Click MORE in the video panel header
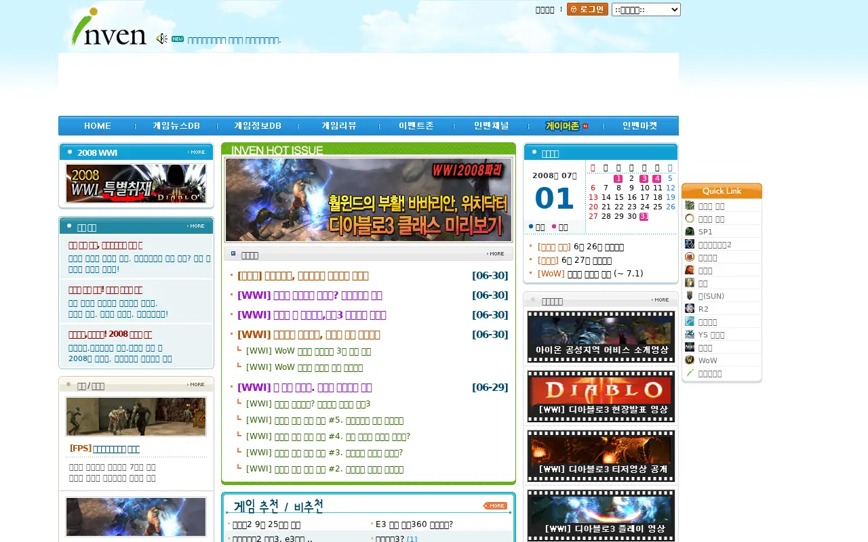This screenshot has width=868, height=542. (x=660, y=299)
